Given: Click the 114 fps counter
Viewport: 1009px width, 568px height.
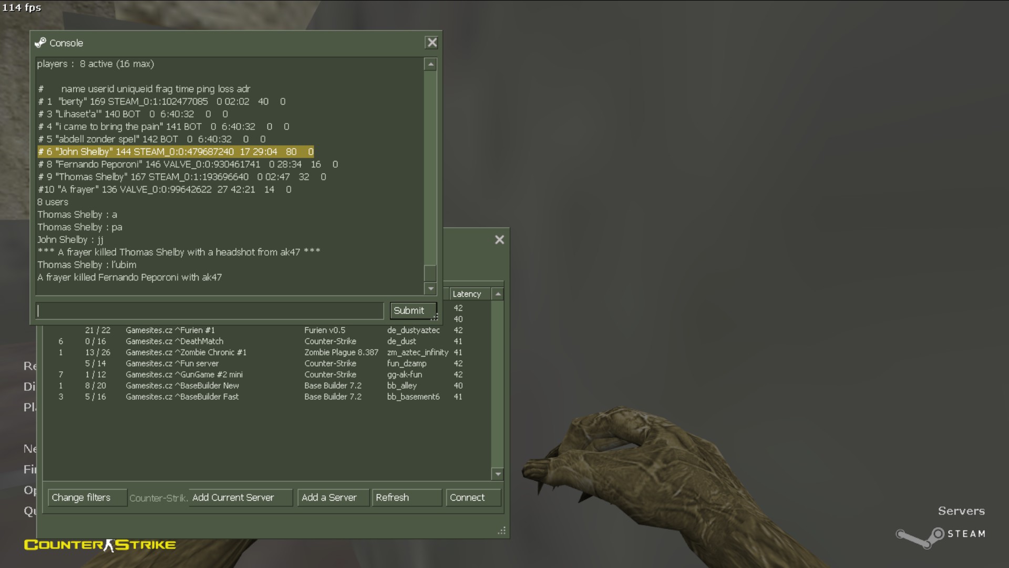Looking at the screenshot, I should tap(22, 7).
